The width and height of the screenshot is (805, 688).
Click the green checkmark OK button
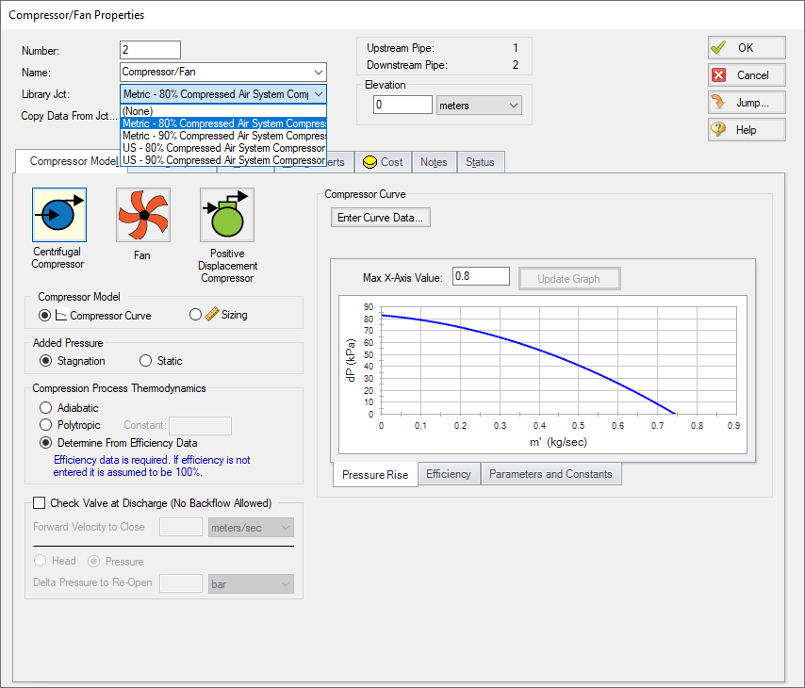pyautogui.click(x=747, y=48)
